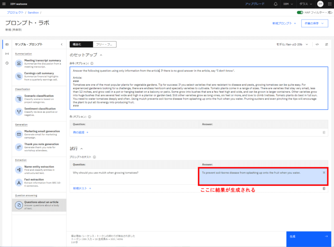Open プロジェクト breadcrumb link

15,12
